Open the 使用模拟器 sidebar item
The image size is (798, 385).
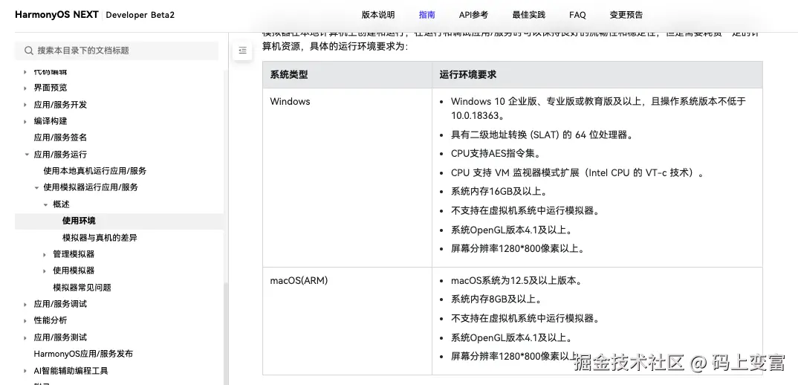[x=74, y=271]
